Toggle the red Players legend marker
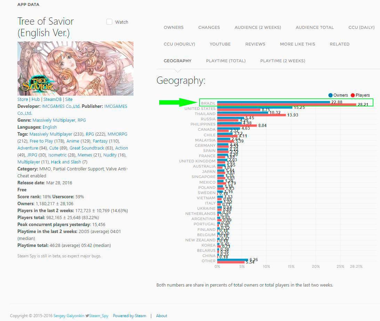Viewport: 380px width, 321px height. [x=353, y=95]
